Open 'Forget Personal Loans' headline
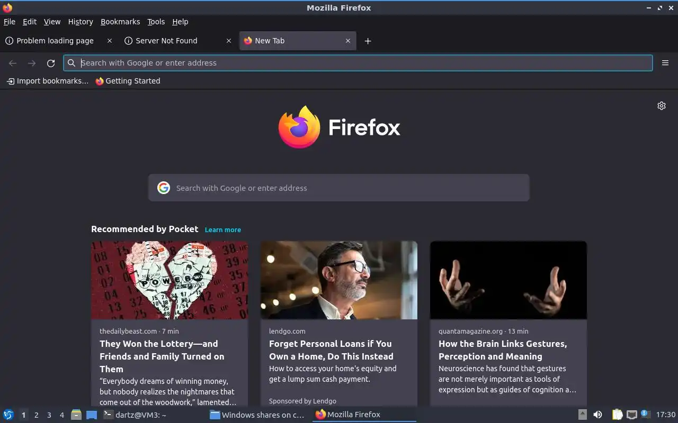This screenshot has width=678, height=423. coord(331,350)
